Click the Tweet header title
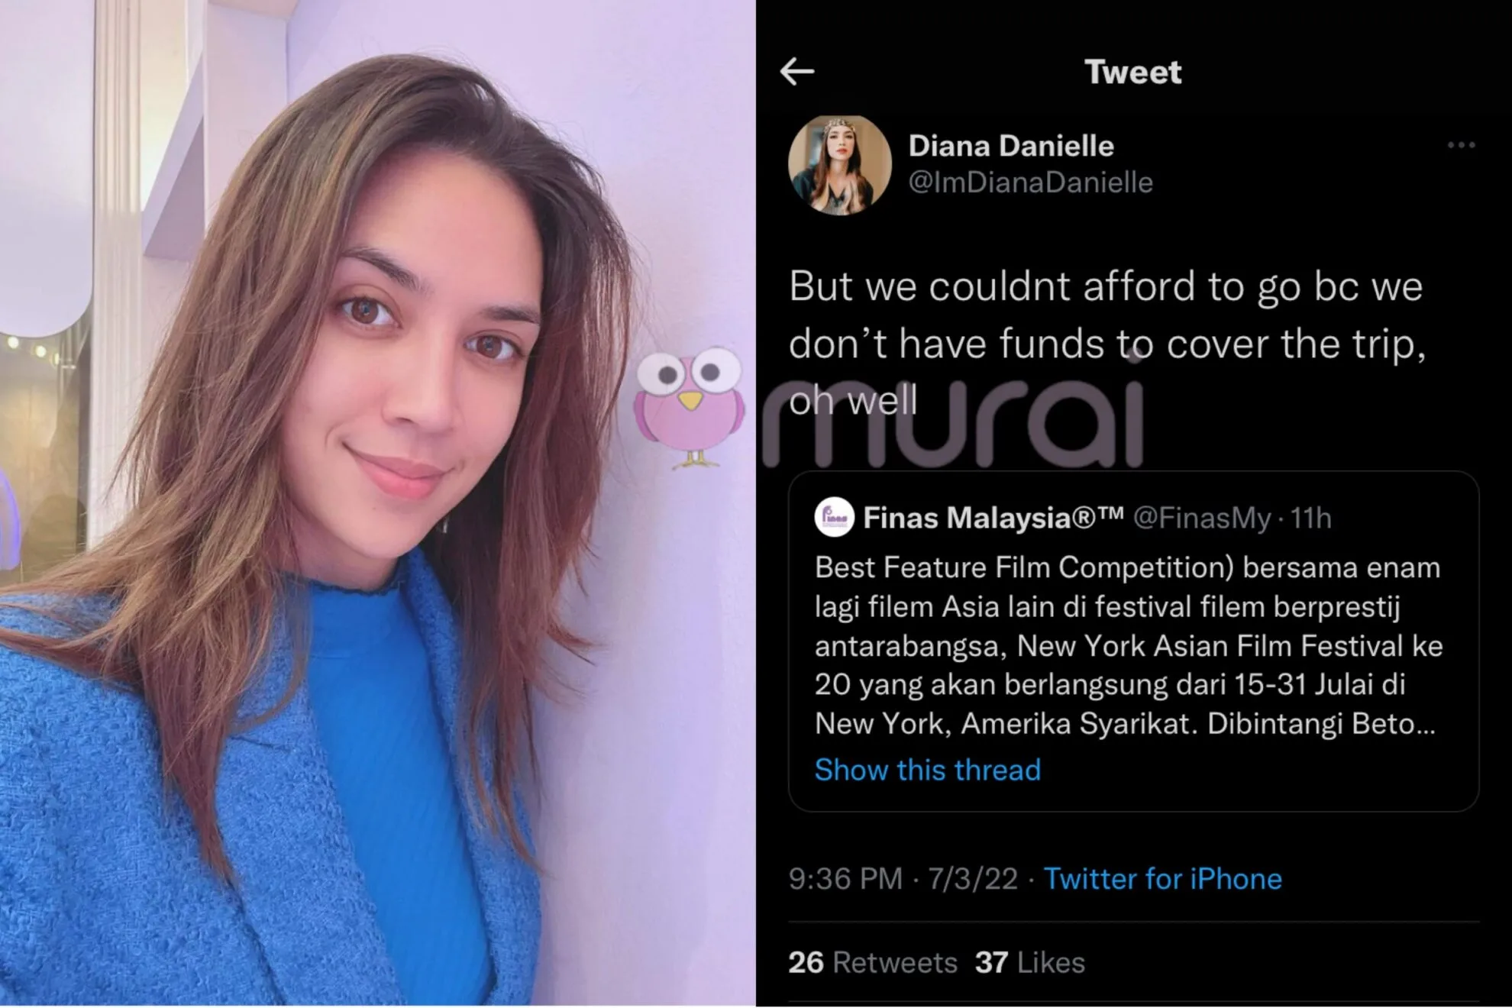 click(x=1132, y=72)
